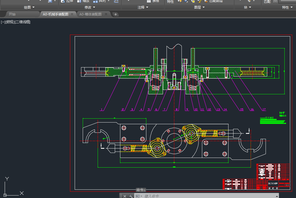Switch to the A0-箱体装配图 tab

[x=90, y=14]
